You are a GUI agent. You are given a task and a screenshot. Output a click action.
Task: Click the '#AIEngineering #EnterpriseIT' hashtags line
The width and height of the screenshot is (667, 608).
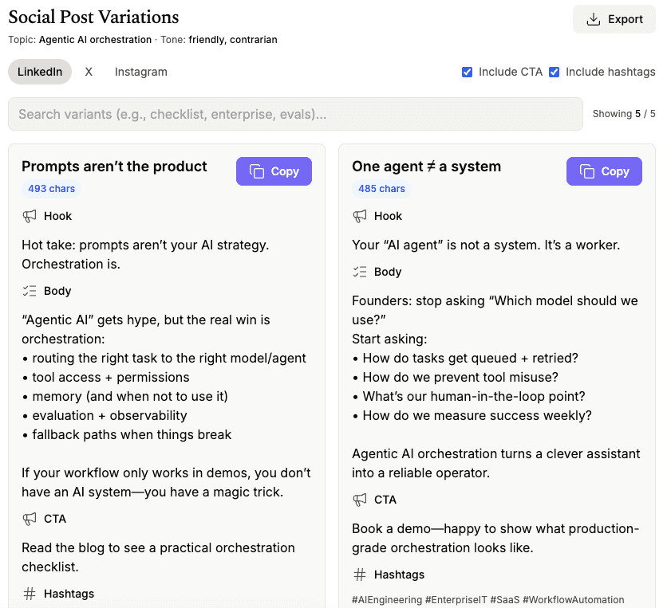coord(488,599)
